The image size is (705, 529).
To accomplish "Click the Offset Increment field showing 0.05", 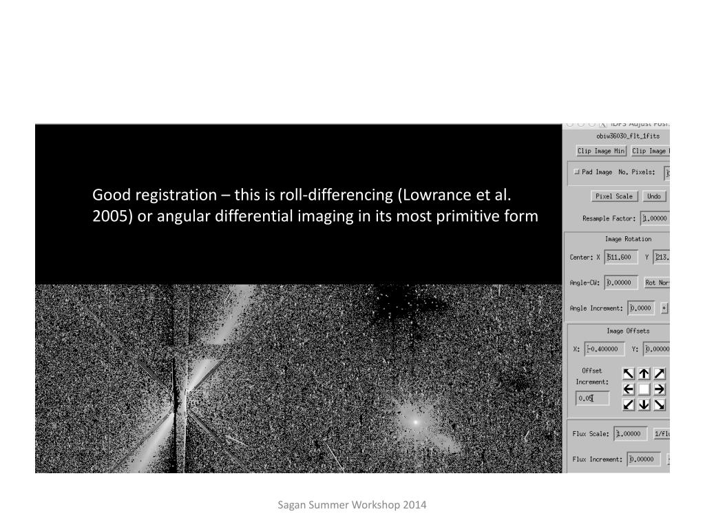I will [593, 398].
